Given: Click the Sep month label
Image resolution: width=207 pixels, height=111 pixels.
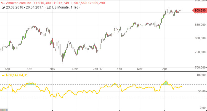Looking at the screenshot, I should tap(7, 69).
